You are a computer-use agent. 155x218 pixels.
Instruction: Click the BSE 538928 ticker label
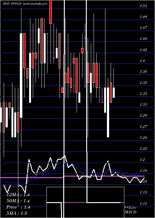pos(12,4)
